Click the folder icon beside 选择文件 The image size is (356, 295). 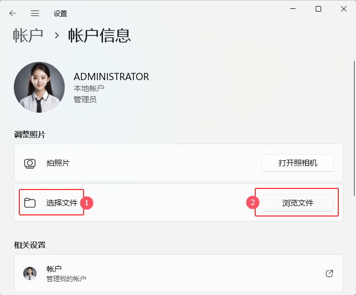[x=30, y=203]
